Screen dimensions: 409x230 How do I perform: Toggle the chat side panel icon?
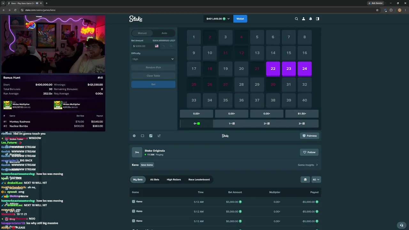click(x=318, y=19)
